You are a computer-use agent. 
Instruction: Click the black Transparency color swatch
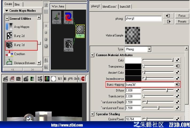(133, 67)
